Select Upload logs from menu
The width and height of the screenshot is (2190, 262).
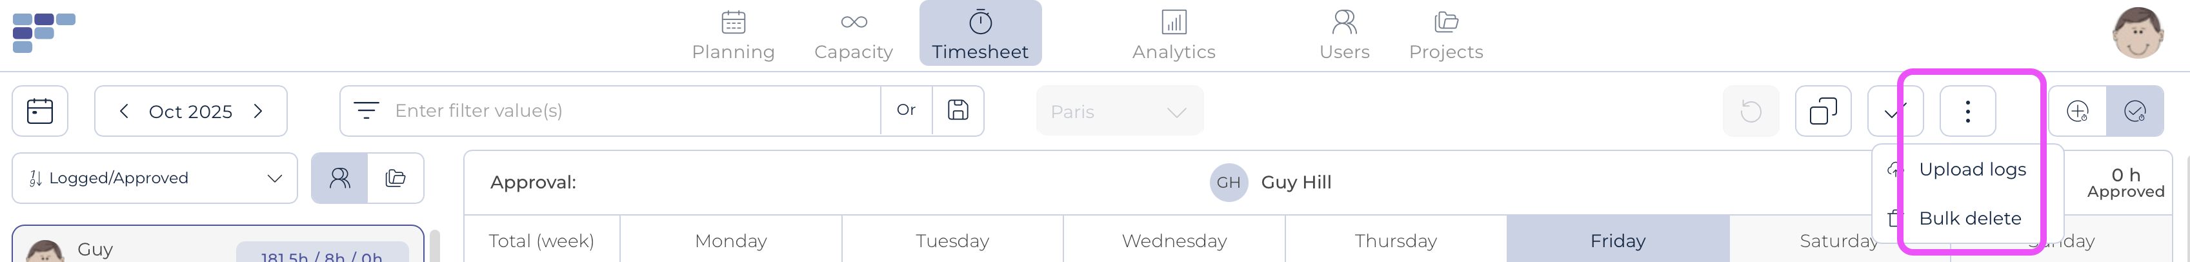click(x=1971, y=169)
